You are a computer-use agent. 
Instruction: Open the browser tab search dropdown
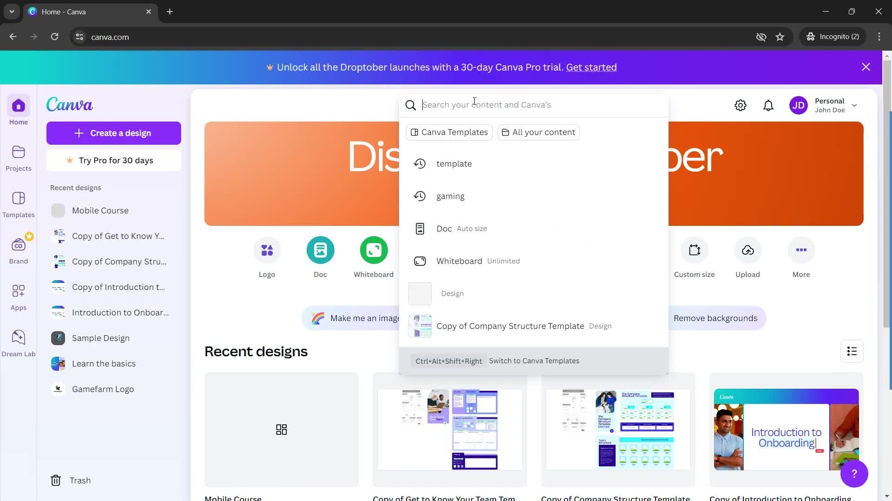tap(12, 12)
